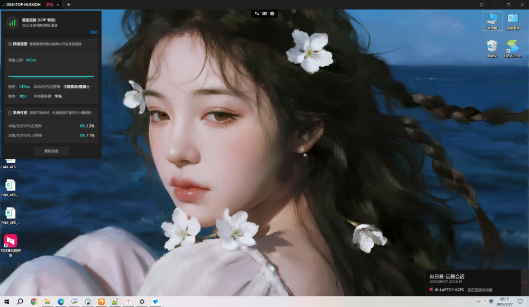Open the round panda-avatar app on taskbar
This screenshot has height=307, width=529.
88,302
